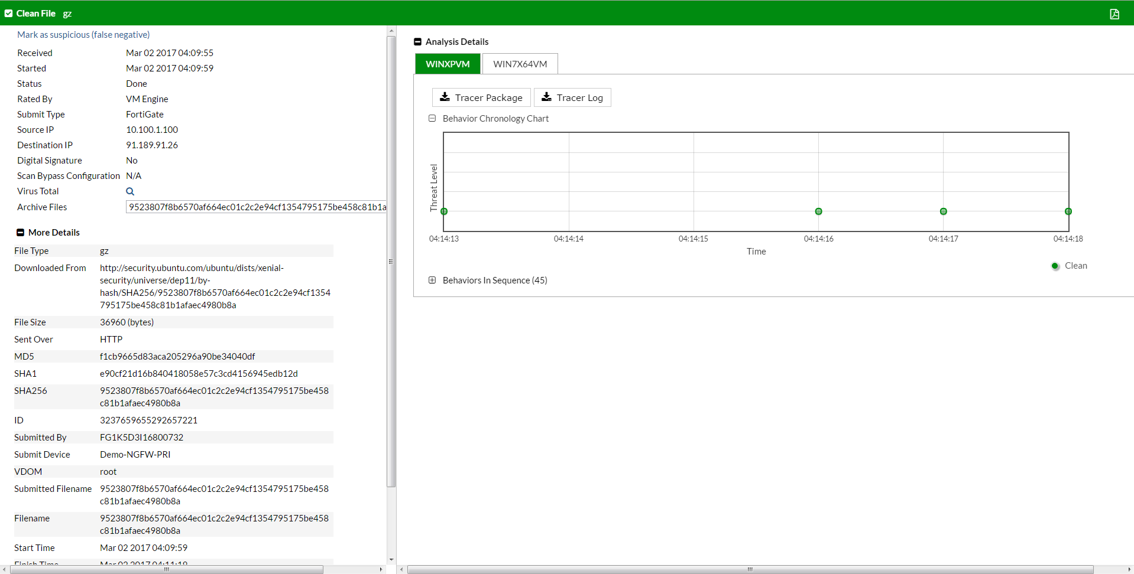Click the Submitted By serial FG1K5D3I16800732
This screenshot has width=1134, height=574.
(x=141, y=438)
